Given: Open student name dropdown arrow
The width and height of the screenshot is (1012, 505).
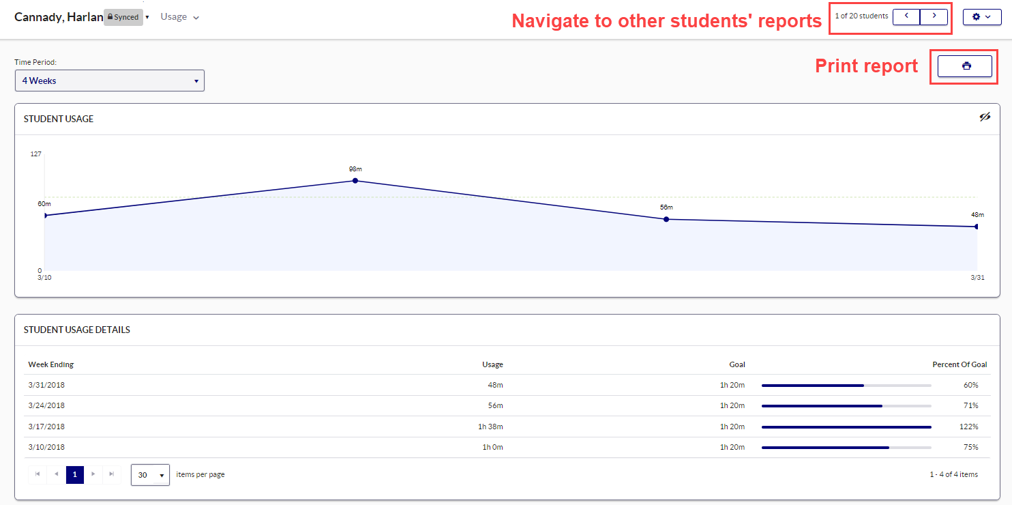Looking at the screenshot, I should tap(147, 18).
